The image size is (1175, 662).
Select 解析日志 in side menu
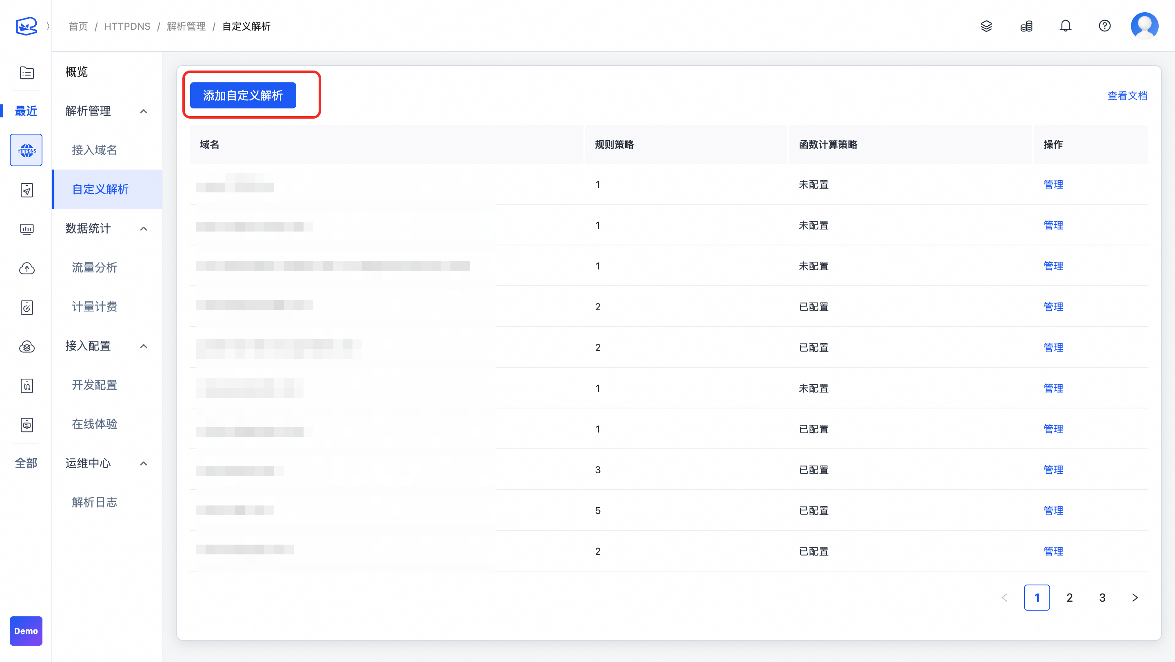94,502
